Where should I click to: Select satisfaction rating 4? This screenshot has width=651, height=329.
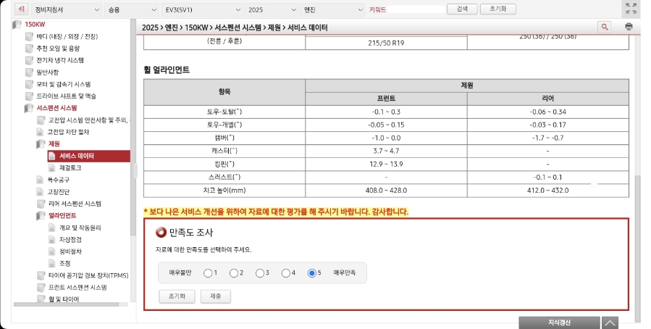285,273
